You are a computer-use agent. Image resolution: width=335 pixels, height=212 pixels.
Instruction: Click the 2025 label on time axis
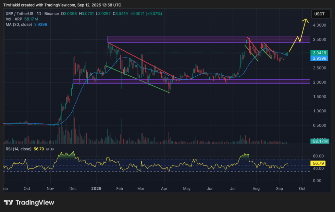pos(96,189)
